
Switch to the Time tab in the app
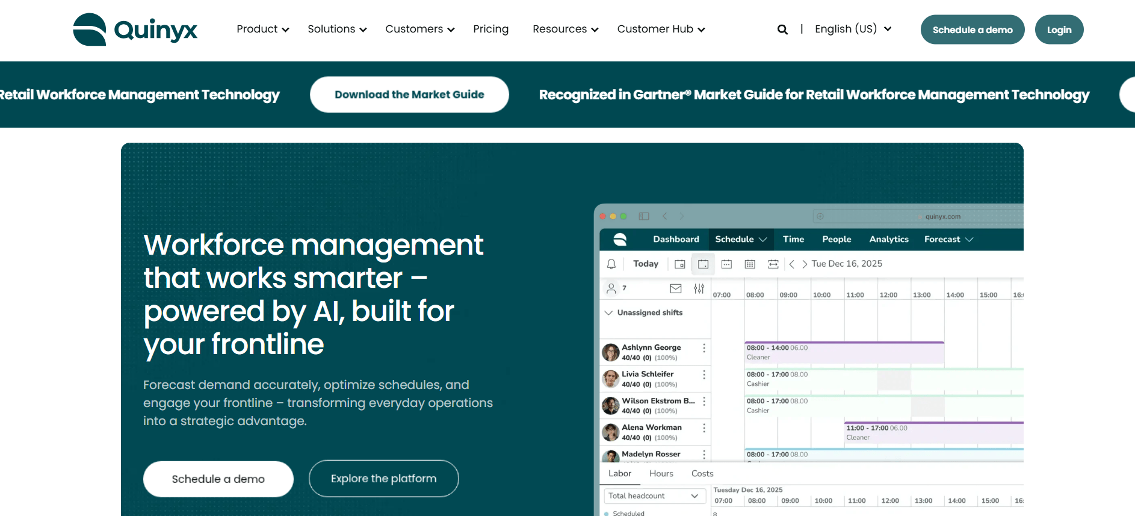[x=793, y=239]
